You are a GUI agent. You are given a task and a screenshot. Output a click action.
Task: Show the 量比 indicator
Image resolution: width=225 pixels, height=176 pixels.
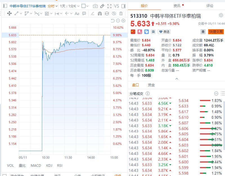click(x=22, y=166)
